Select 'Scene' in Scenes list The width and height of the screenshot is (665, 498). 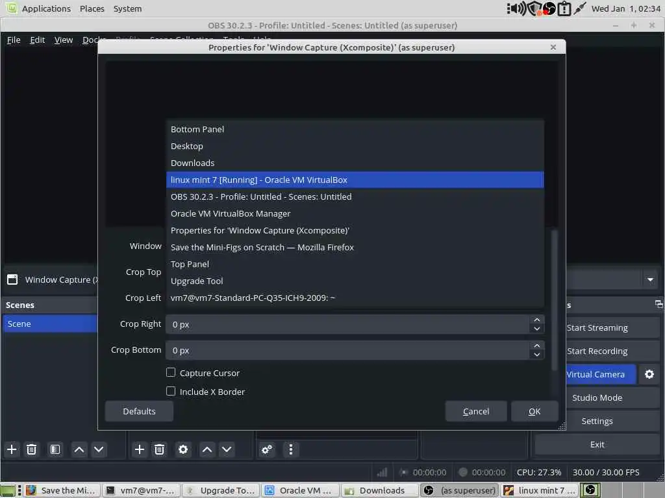(x=50, y=324)
